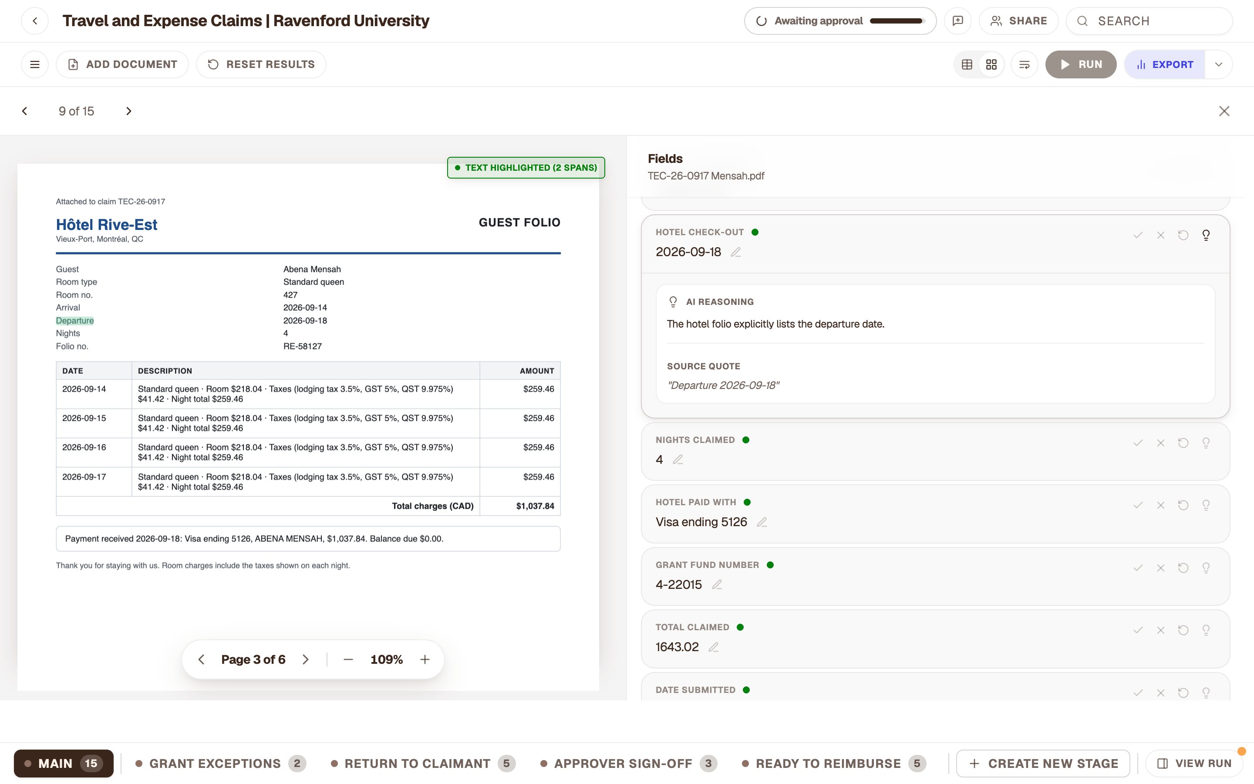
Task: Click the Reset Results button
Action: (261, 64)
